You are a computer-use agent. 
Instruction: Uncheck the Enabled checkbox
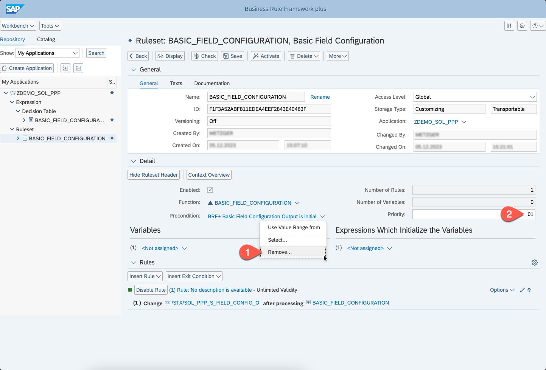(210, 190)
